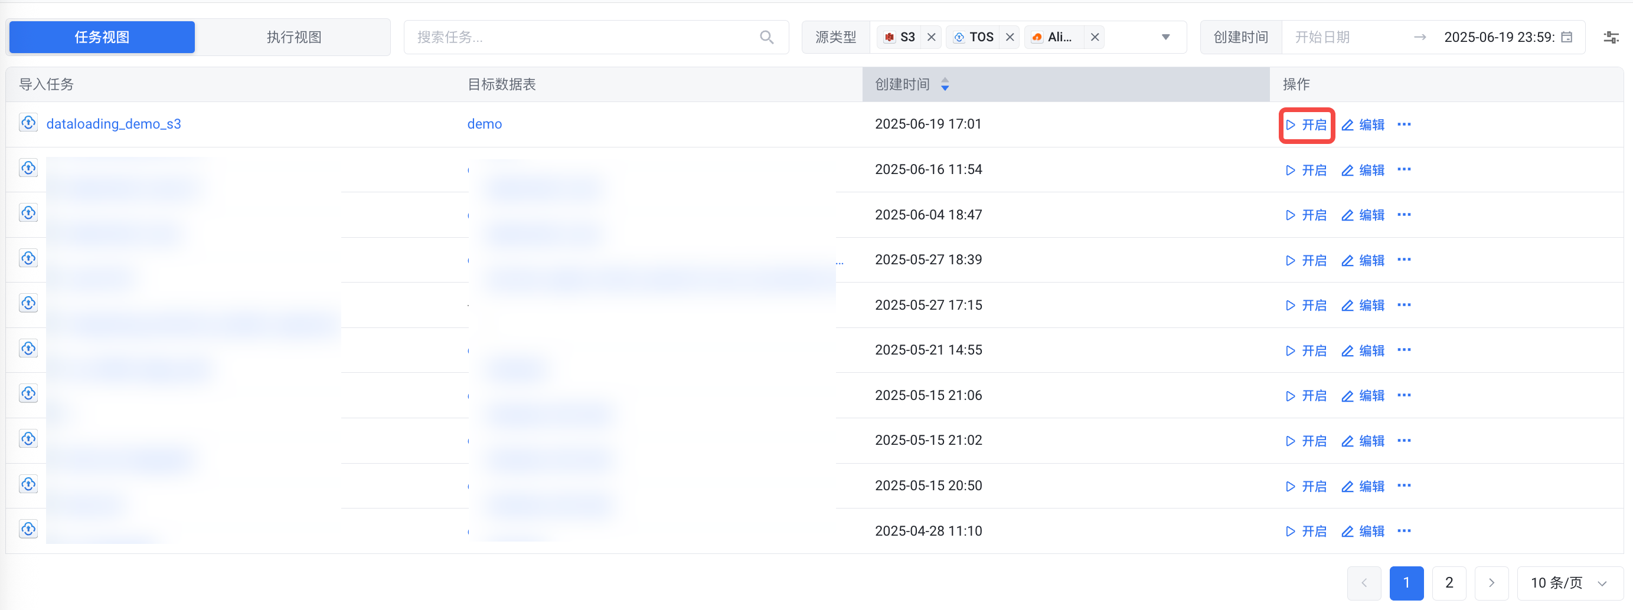Edit the task created 2025-05-15 20:50
Image resolution: width=1633 pixels, height=610 pixels.
pos(1363,487)
